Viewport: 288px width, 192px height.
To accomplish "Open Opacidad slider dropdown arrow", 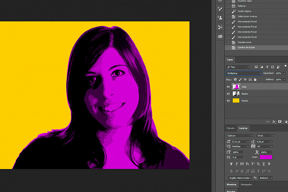I will [x=285, y=73].
